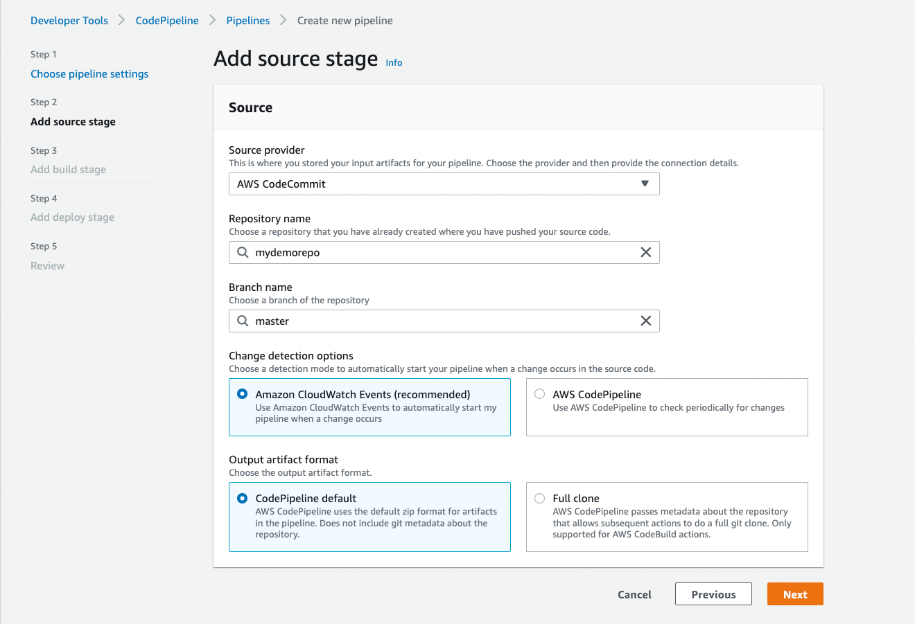915x624 pixels.
Task: Click the 'Source' panel heading
Action: pos(250,107)
